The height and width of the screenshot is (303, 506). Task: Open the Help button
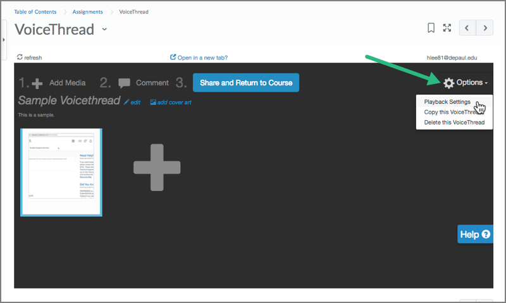pyautogui.click(x=475, y=234)
